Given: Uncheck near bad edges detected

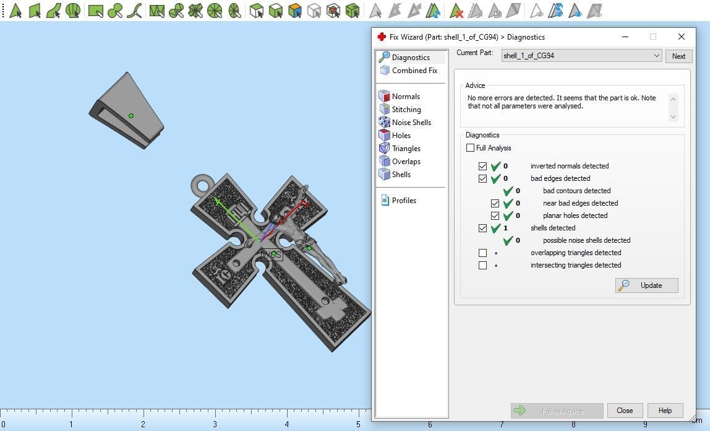Looking at the screenshot, I should pos(495,203).
